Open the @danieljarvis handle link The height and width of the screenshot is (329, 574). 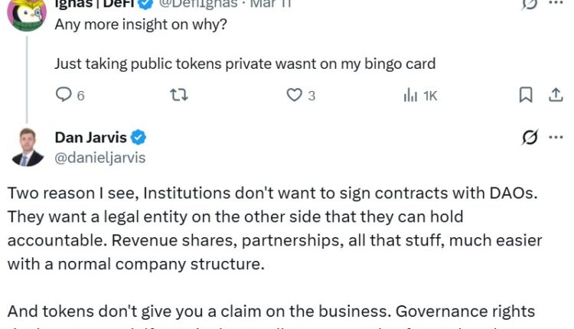point(99,158)
